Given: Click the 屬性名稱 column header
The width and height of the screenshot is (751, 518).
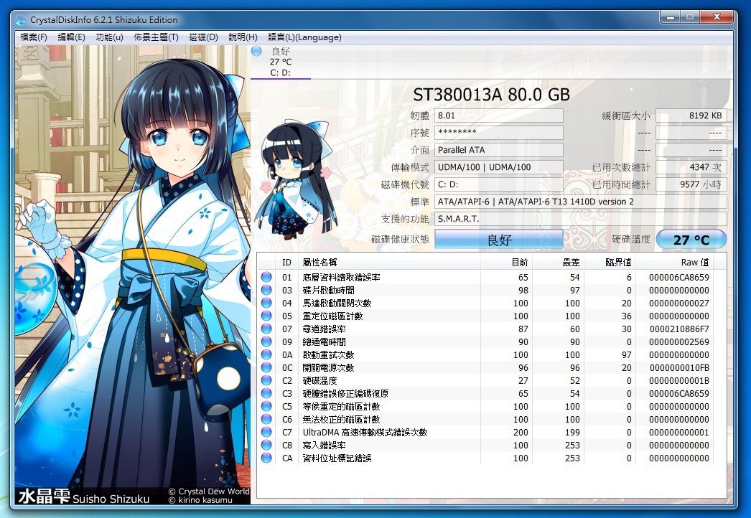Looking at the screenshot, I should [389, 262].
